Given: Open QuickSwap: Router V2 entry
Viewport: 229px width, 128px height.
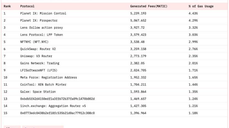Looking at the screenshot, I should (38, 49).
